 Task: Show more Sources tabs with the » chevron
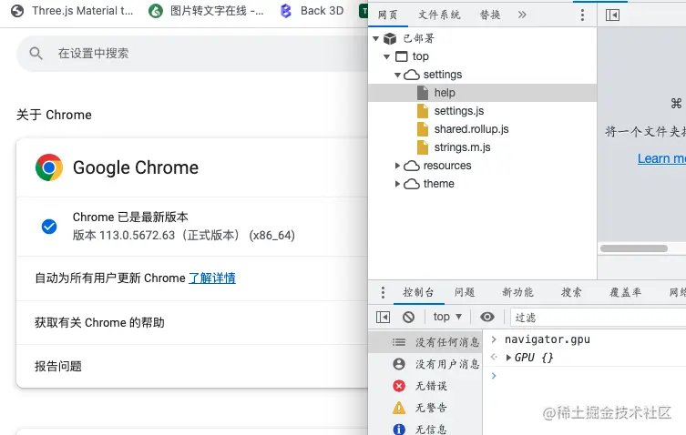coord(522,15)
